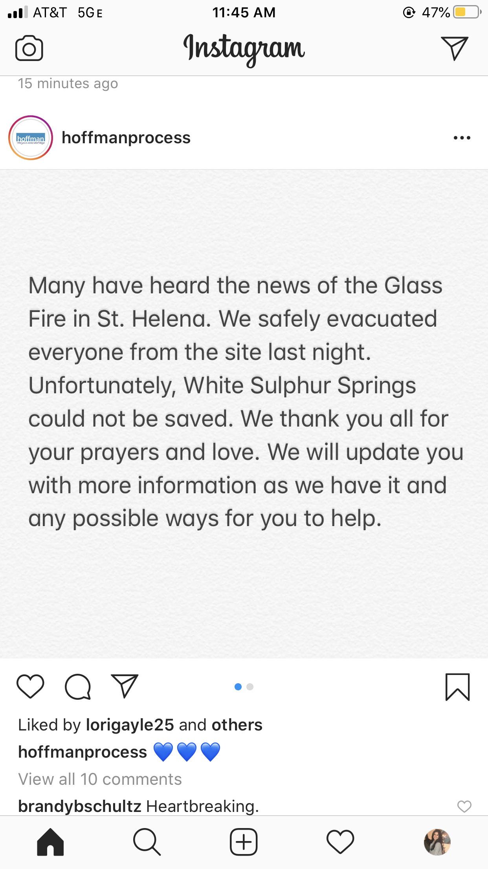
Task: Save the post with bookmark icon
Action: (457, 687)
